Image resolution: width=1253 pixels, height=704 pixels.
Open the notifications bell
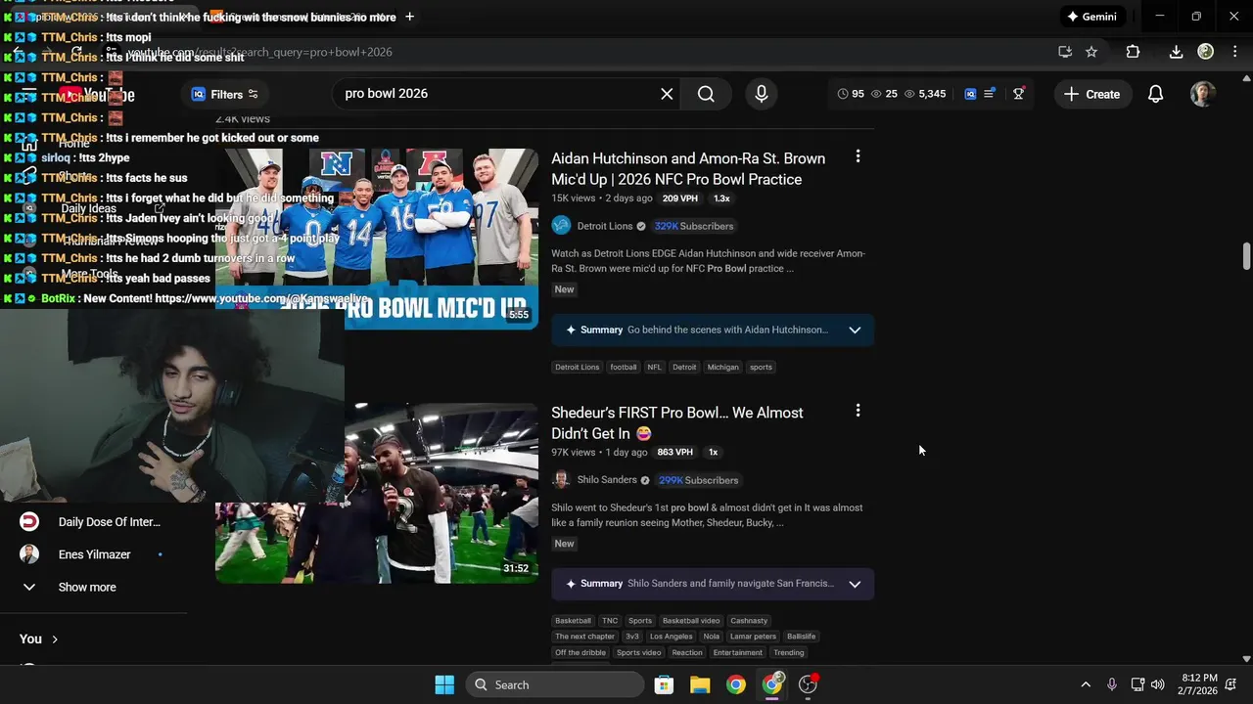[x=1156, y=94]
